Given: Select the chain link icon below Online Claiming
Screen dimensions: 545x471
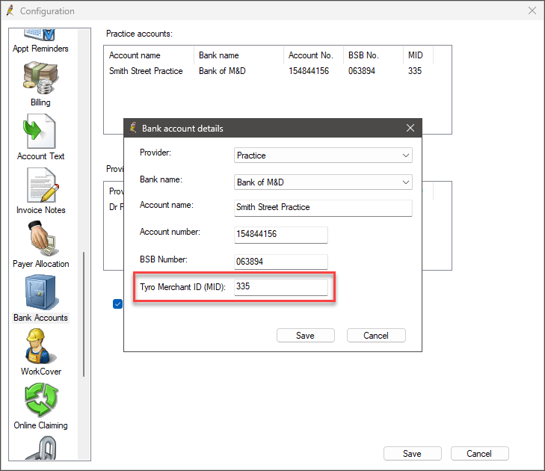Looking at the screenshot, I should [41, 448].
